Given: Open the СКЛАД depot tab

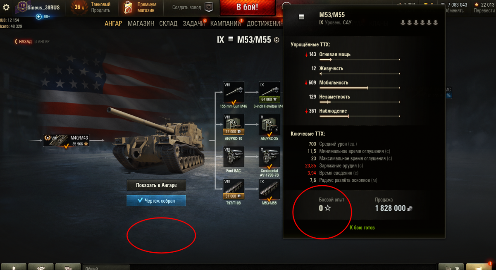Looking at the screenshot, I should pos(168,24).
